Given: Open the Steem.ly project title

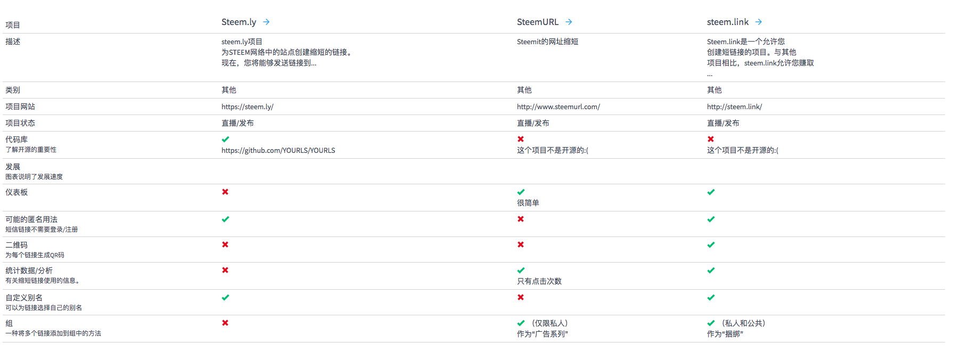Looking at the screenshot, I should pyautogui.click(x=239, y=22).
